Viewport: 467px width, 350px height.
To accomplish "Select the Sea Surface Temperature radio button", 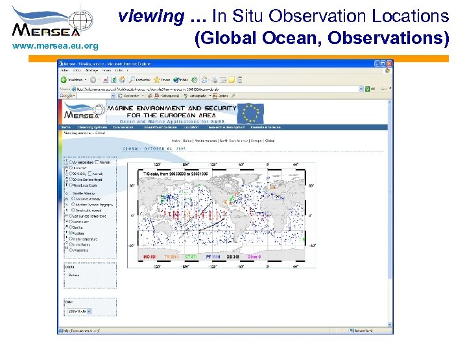I will (71, 216).
